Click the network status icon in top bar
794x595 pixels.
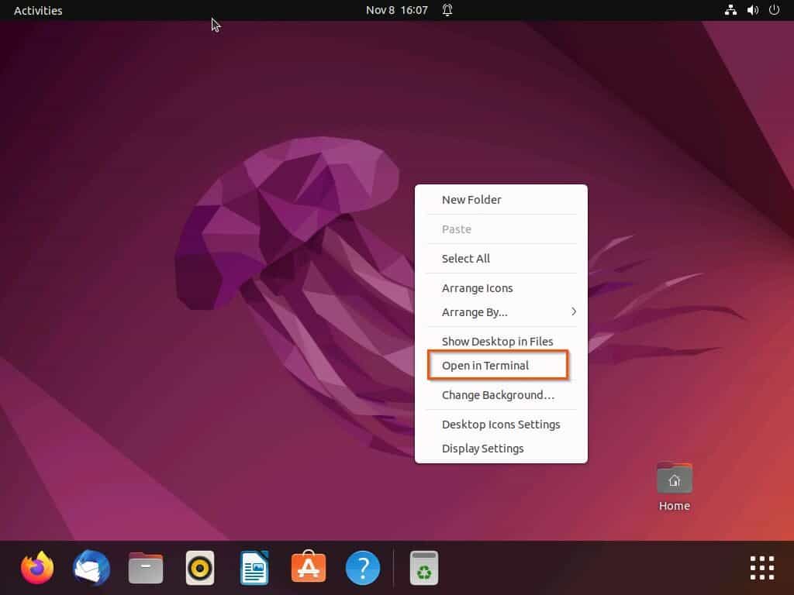tap(730, 10)
